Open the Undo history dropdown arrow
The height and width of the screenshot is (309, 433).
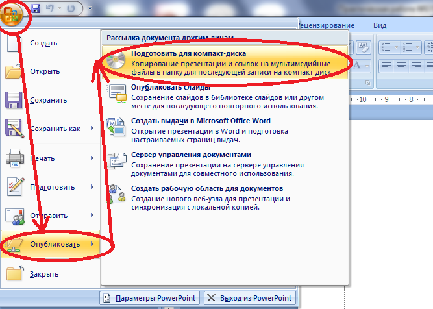pyautogui.click(x=59, y=8)
